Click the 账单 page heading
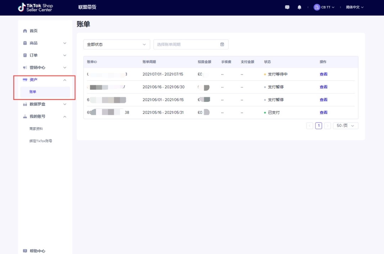384x254 pixels. pos(83,24)
